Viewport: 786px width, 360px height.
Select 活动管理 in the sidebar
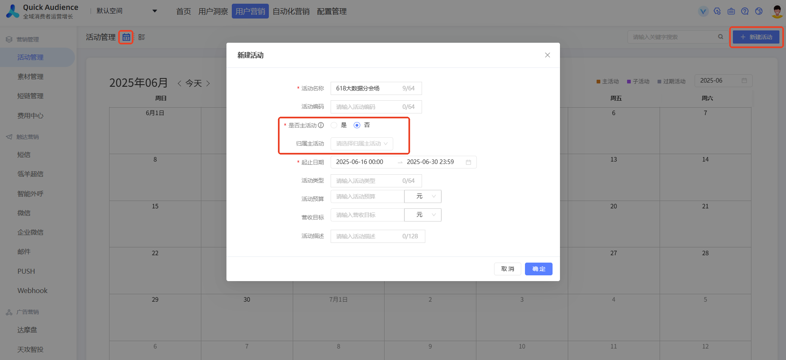click(x=37, y=58)
